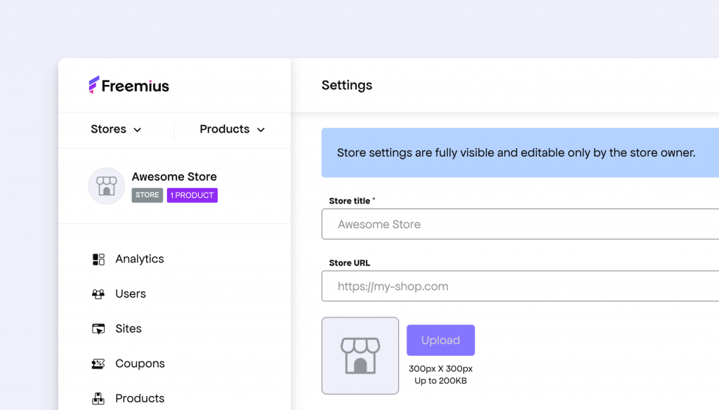The image size is (719, 410).
Task: Expand the chevron next to Stores
Action: [138, 130]
